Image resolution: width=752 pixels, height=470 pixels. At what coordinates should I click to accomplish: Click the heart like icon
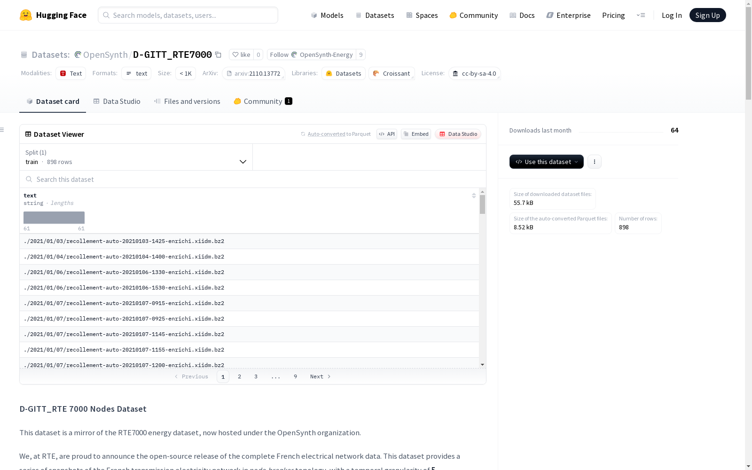click(235, 55)
